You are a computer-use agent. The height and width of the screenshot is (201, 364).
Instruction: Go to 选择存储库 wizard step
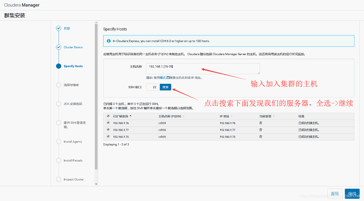71,85
